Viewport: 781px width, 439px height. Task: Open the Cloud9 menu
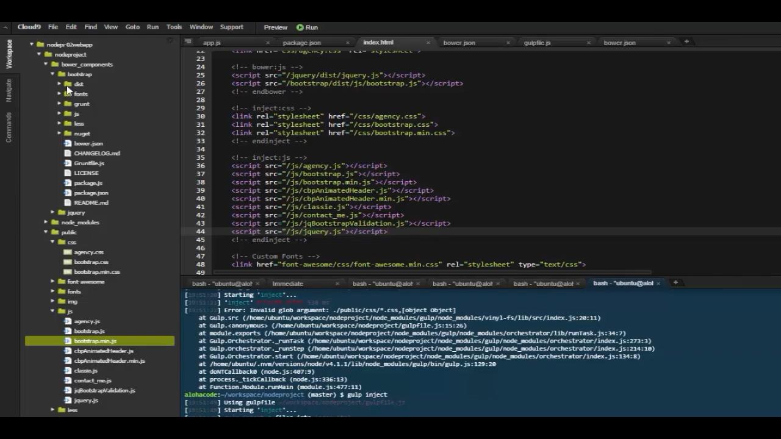pyautogui.click(x=29, y=27)
